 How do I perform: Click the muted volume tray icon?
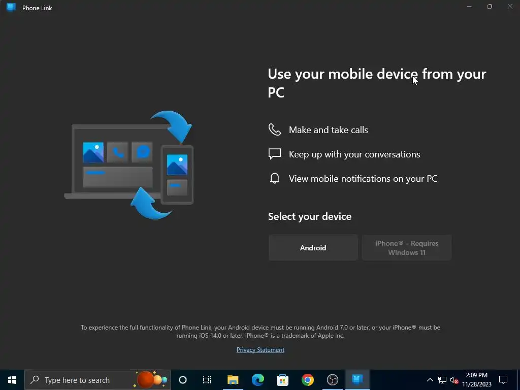tap(454, 380)
